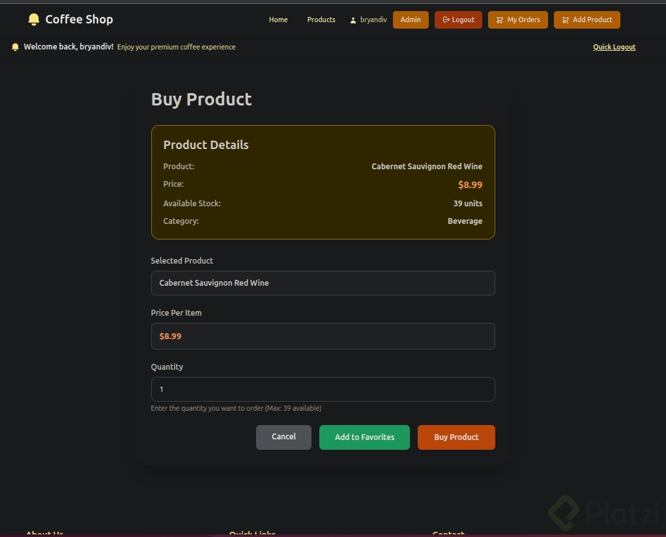Image resolution: width=666 pixels, height=537 pixels.
Task: Open the Admin panel button
Action: pyautogui.click(x=411, y=20)
